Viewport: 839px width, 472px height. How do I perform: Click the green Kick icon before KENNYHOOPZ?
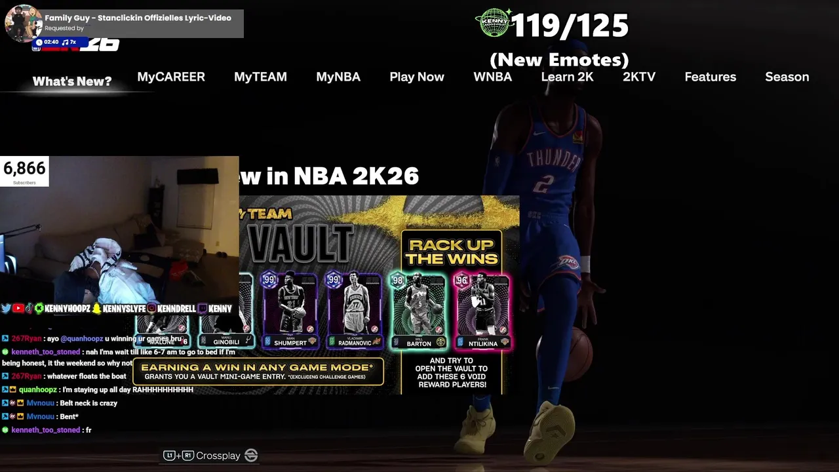click(x=39, y=308)
